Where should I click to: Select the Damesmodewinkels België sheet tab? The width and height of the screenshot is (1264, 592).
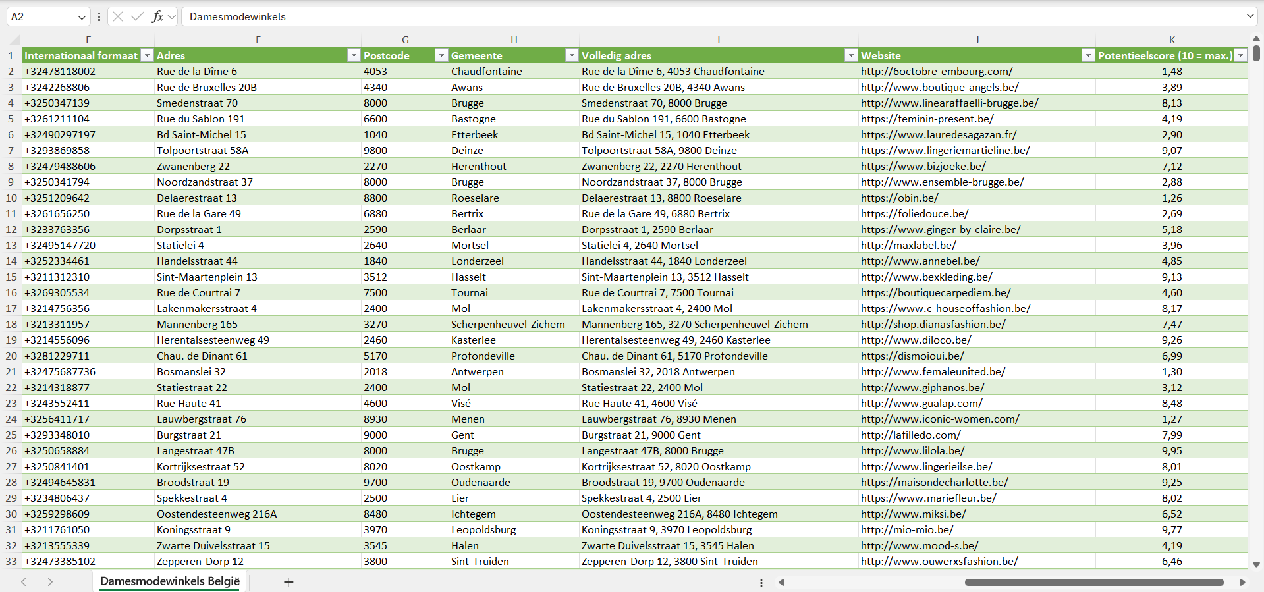pyautogui.click(x=170, y=581)
